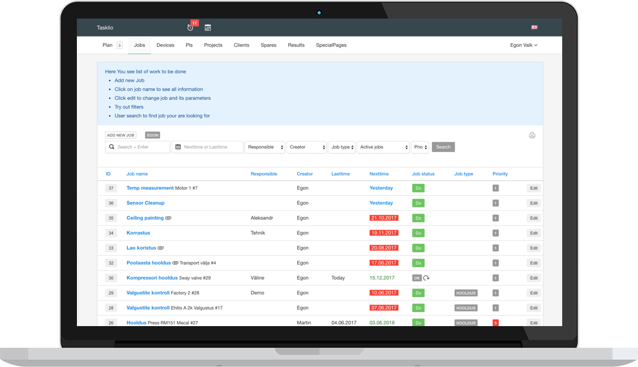Click the Nexttime date 15.12.2017
This screenshot has width=638, height=367.
382,278
